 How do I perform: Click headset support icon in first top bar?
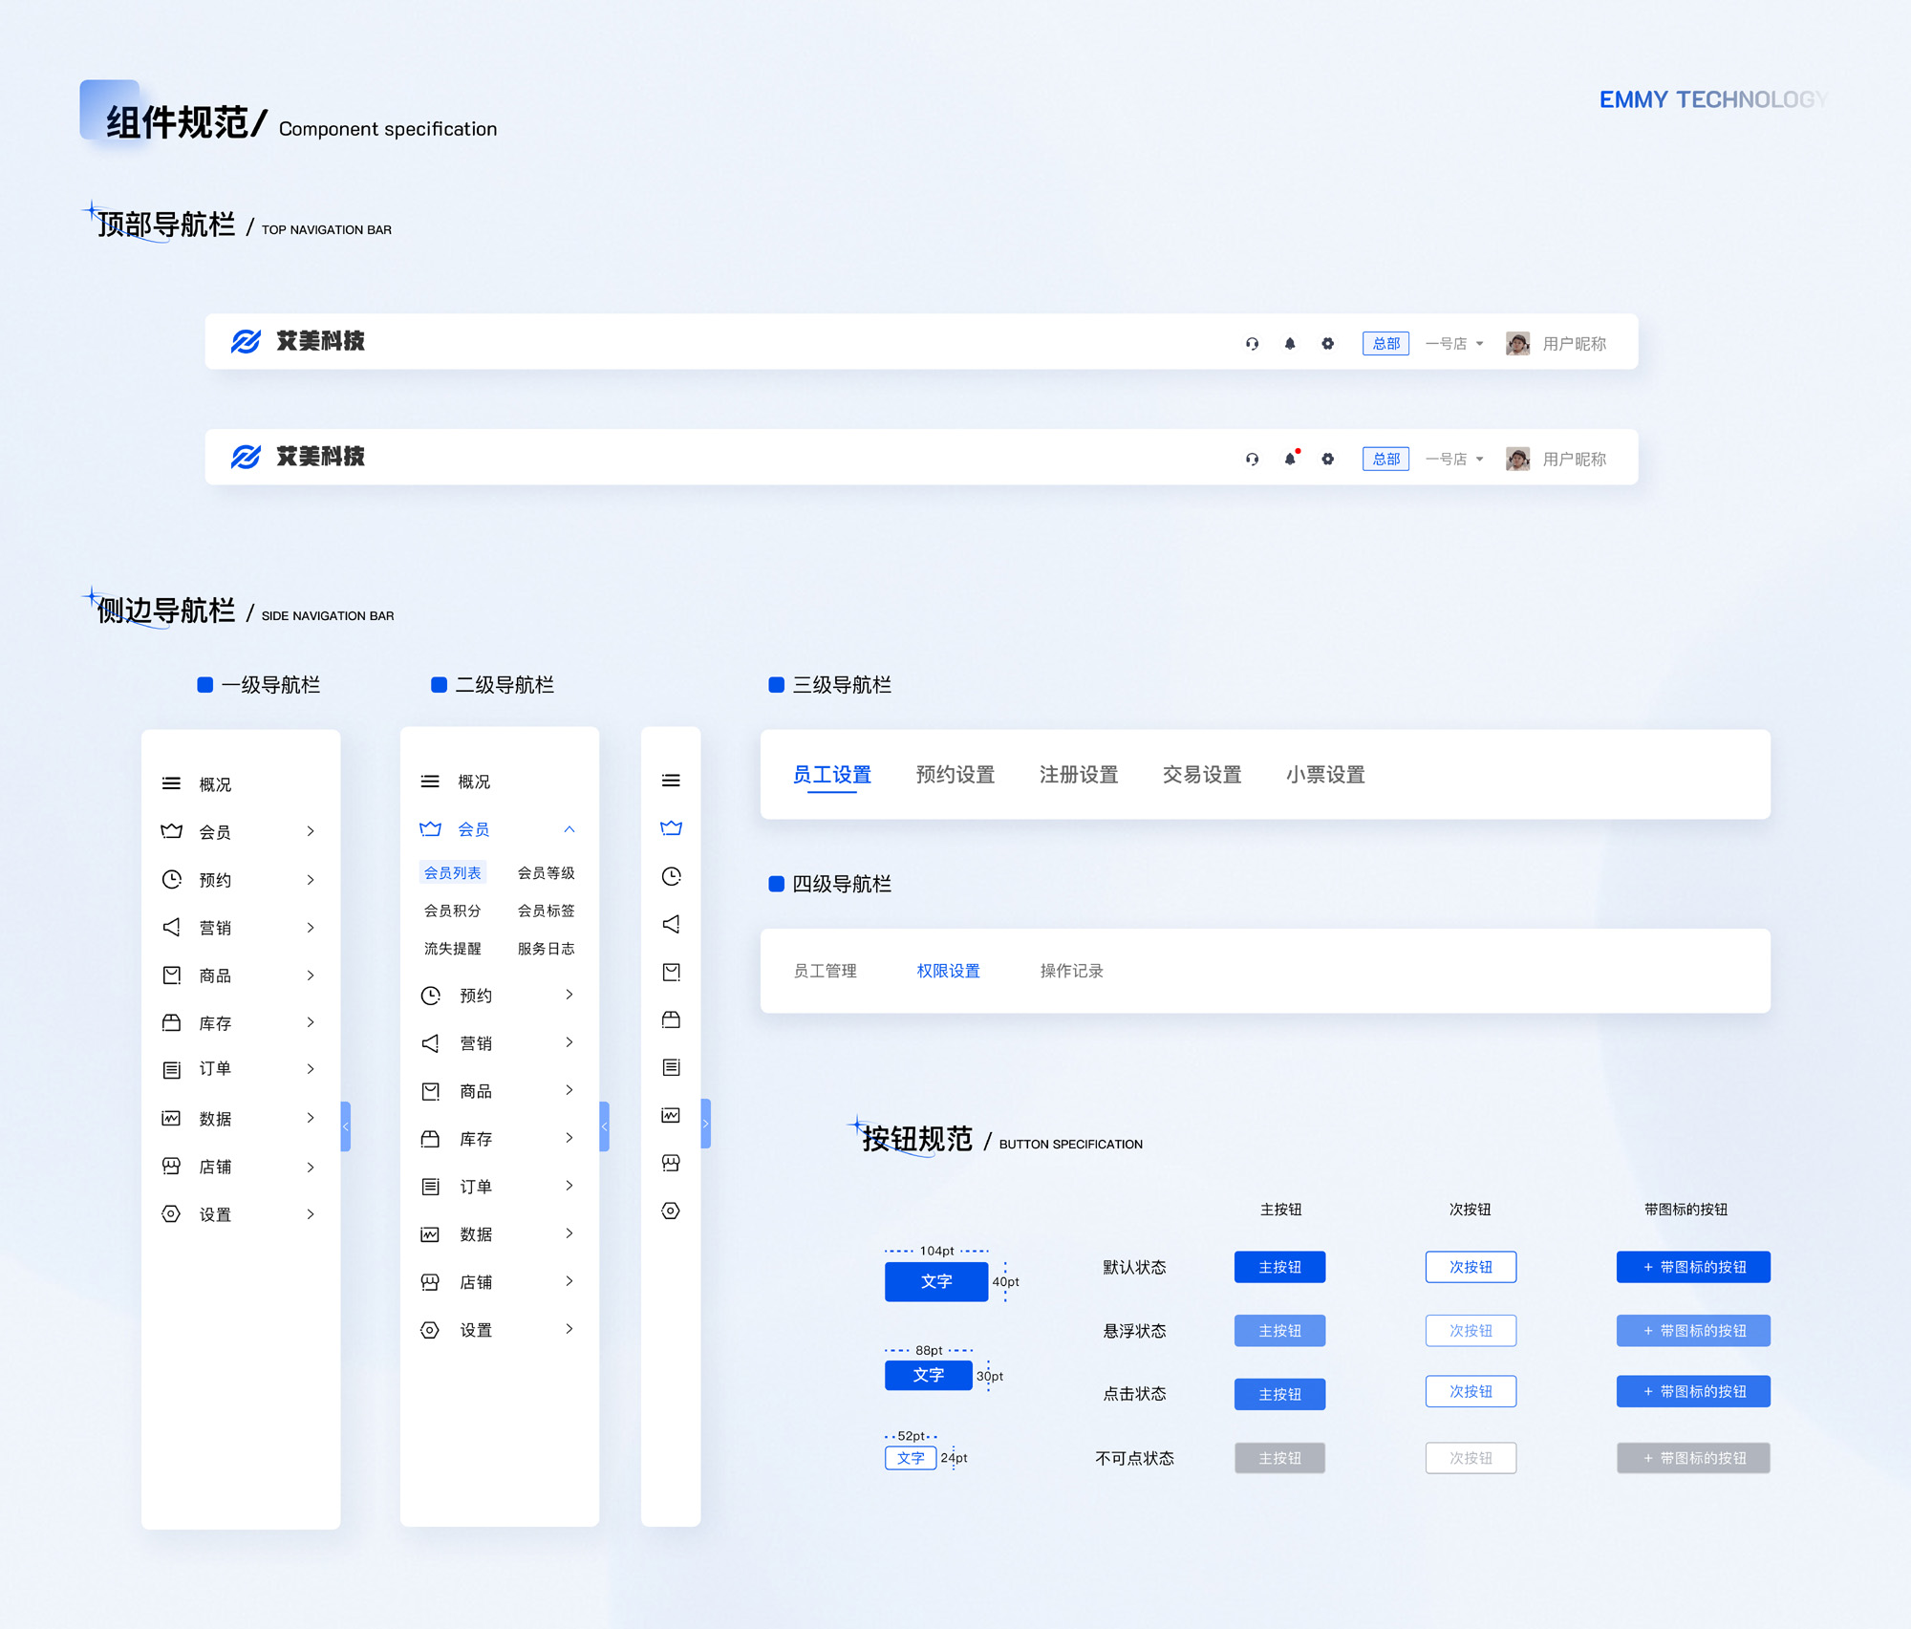point(1252,344)
